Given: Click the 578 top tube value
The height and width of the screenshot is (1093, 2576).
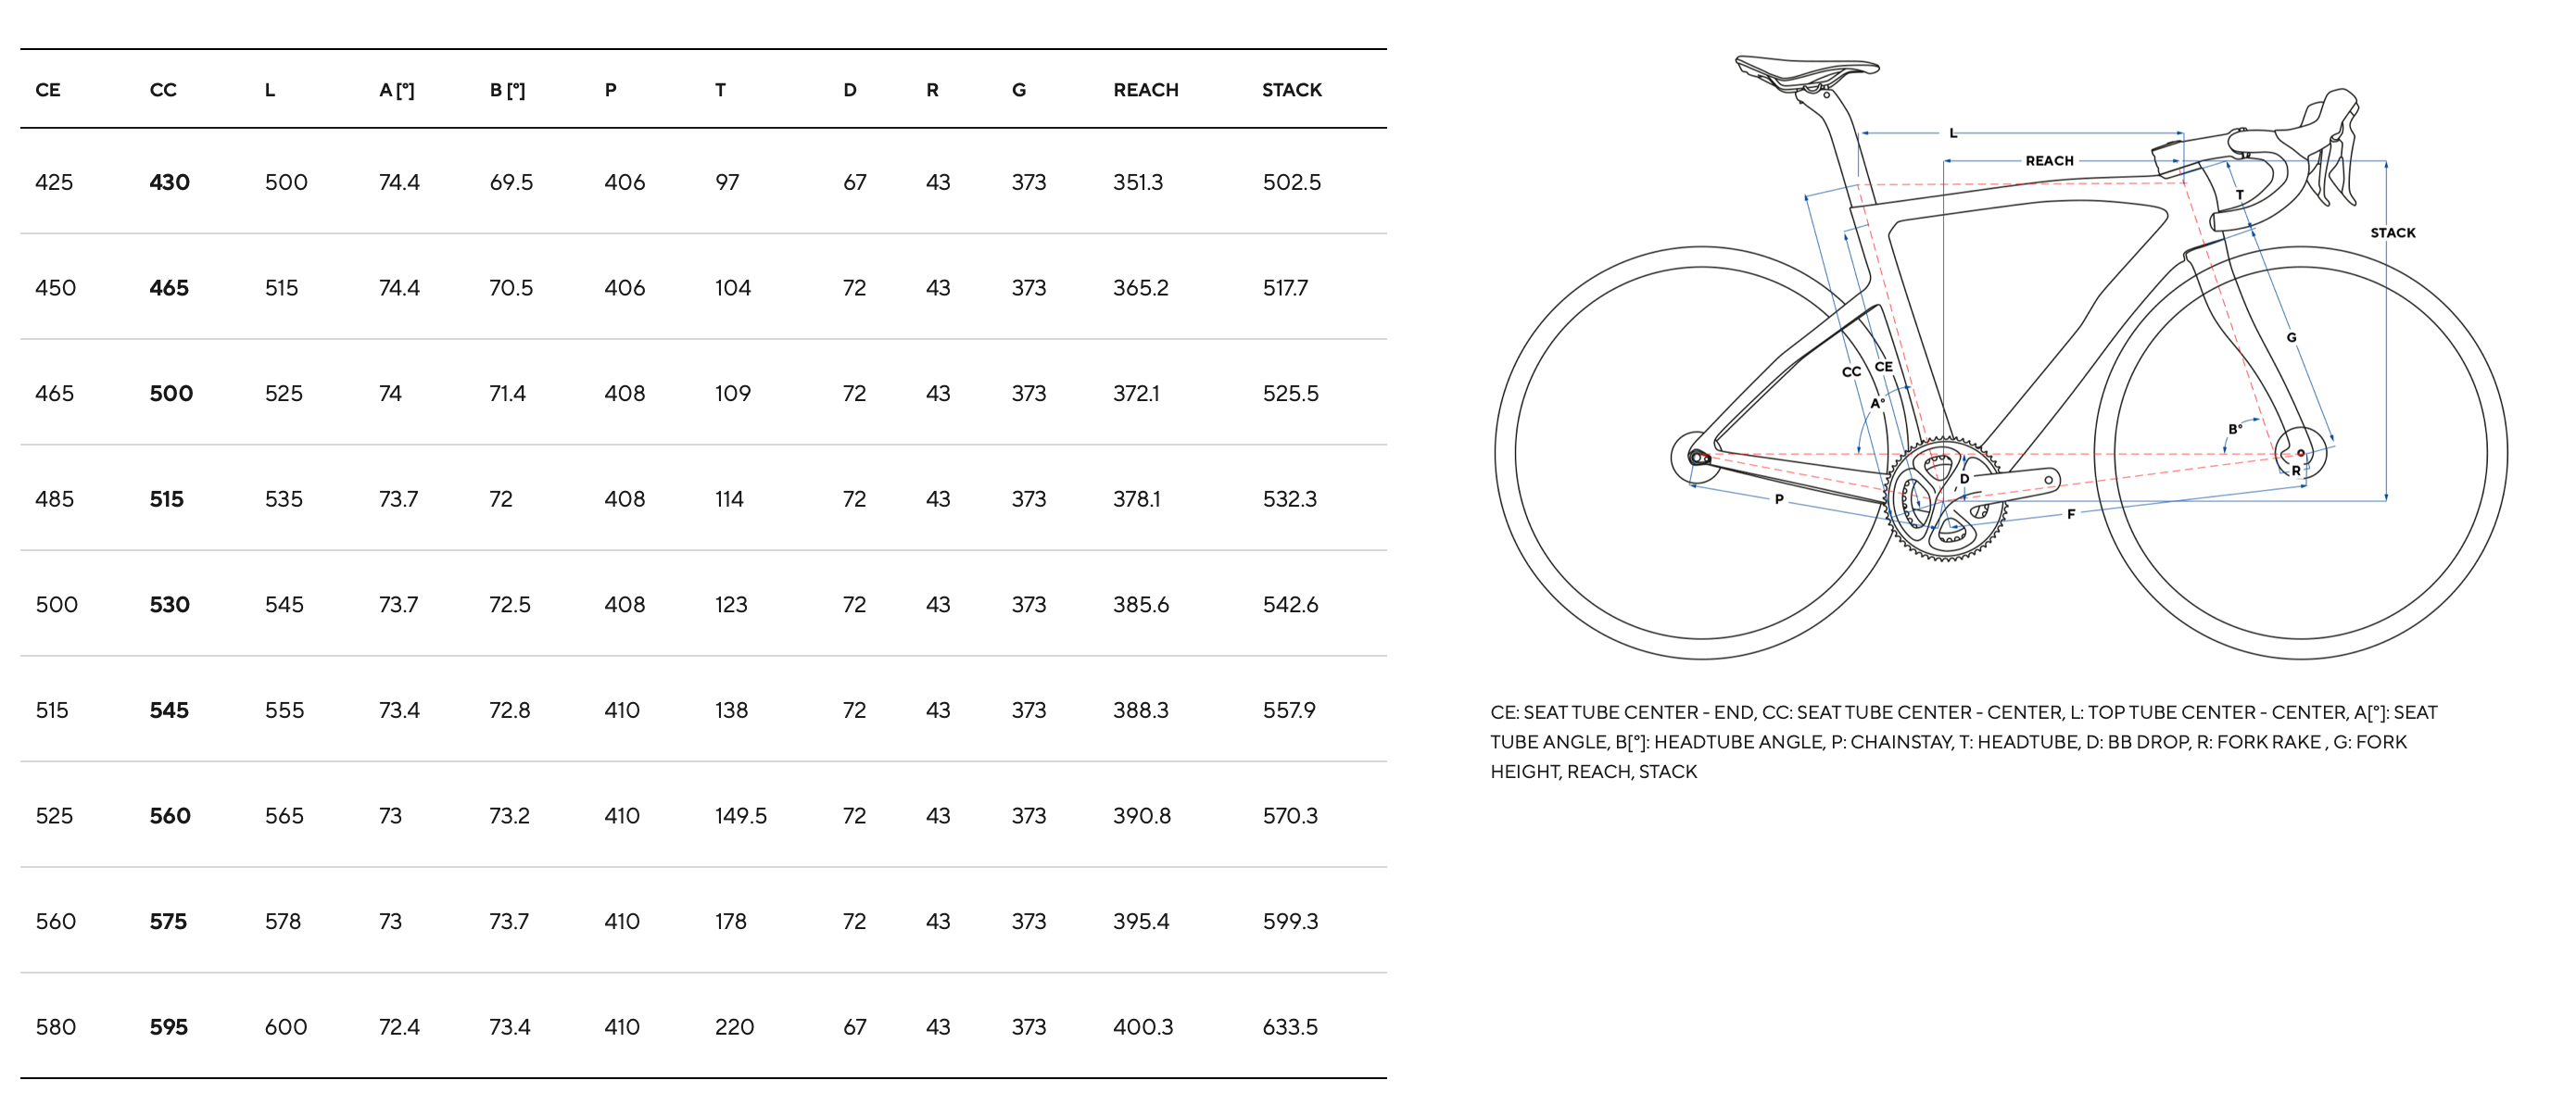Looking at the screenshot, I should coord(283,921).
